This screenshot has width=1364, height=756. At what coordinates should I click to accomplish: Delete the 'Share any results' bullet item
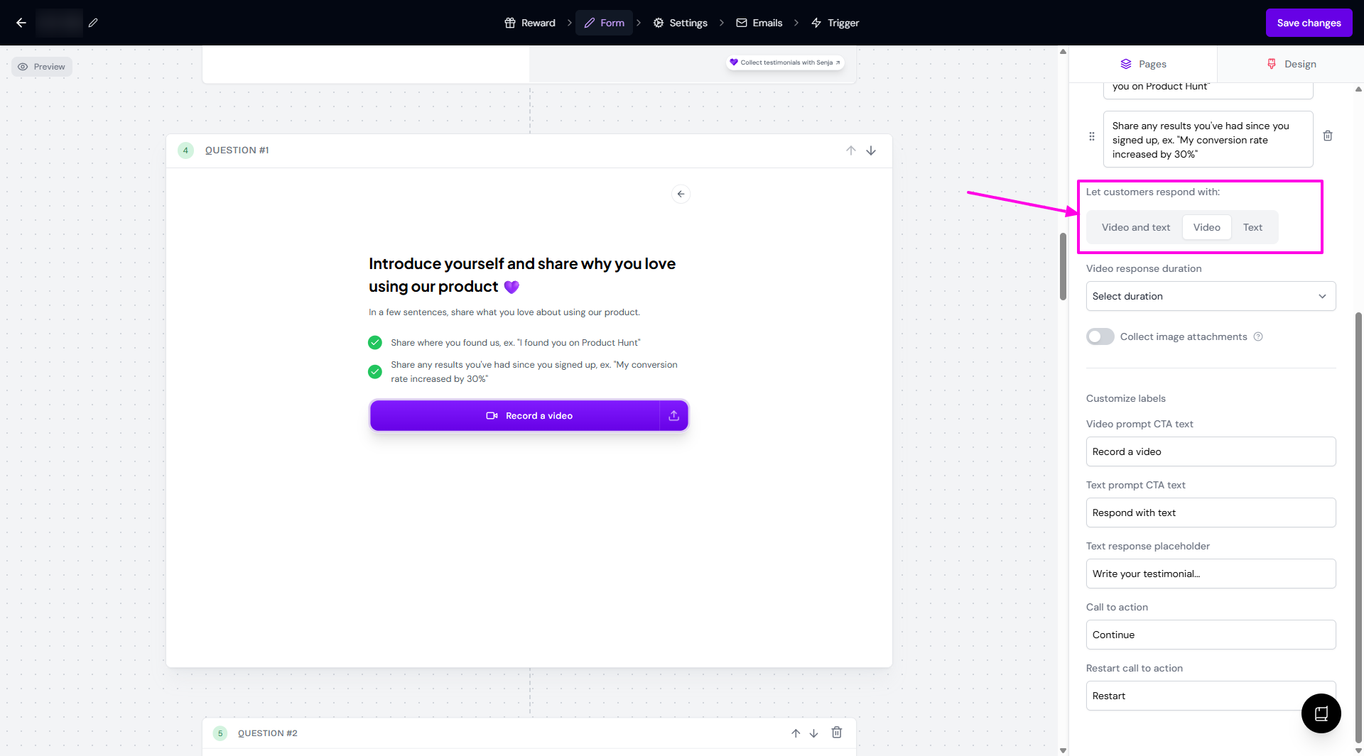[x=1327, y=136]
